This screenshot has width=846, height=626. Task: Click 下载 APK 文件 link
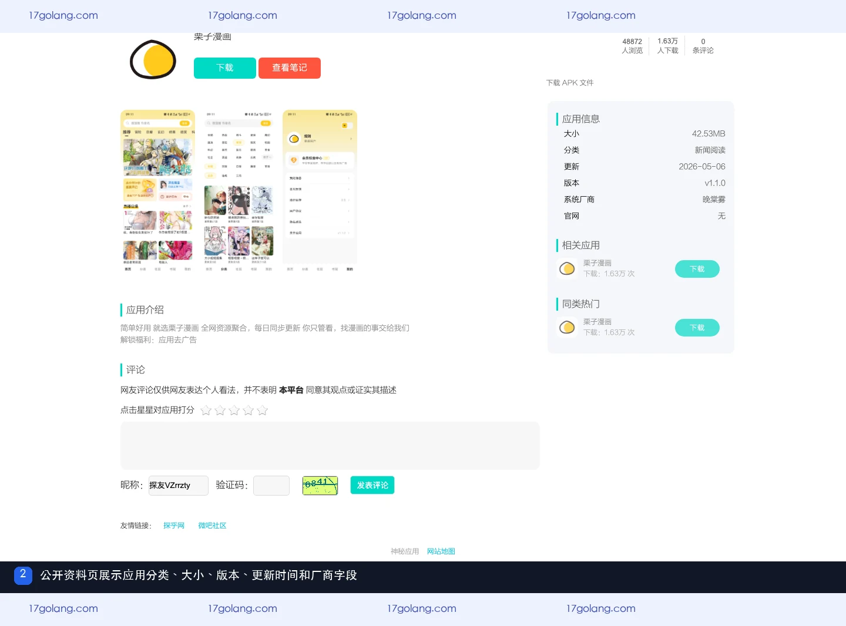tap(570, 83)
